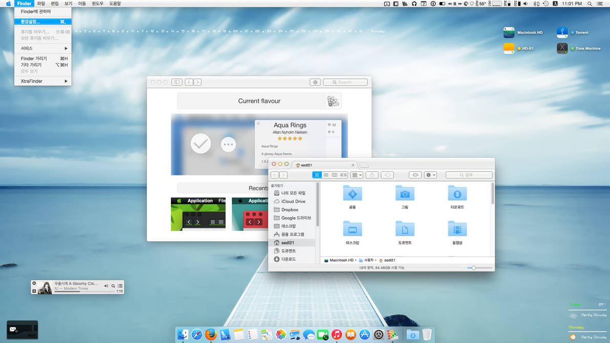Open the App Store from the Dock

364,334
